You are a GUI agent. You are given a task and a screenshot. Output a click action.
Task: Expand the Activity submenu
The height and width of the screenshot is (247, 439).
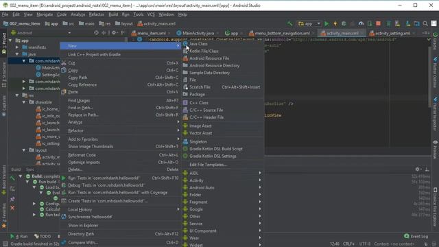coord(223,180)
